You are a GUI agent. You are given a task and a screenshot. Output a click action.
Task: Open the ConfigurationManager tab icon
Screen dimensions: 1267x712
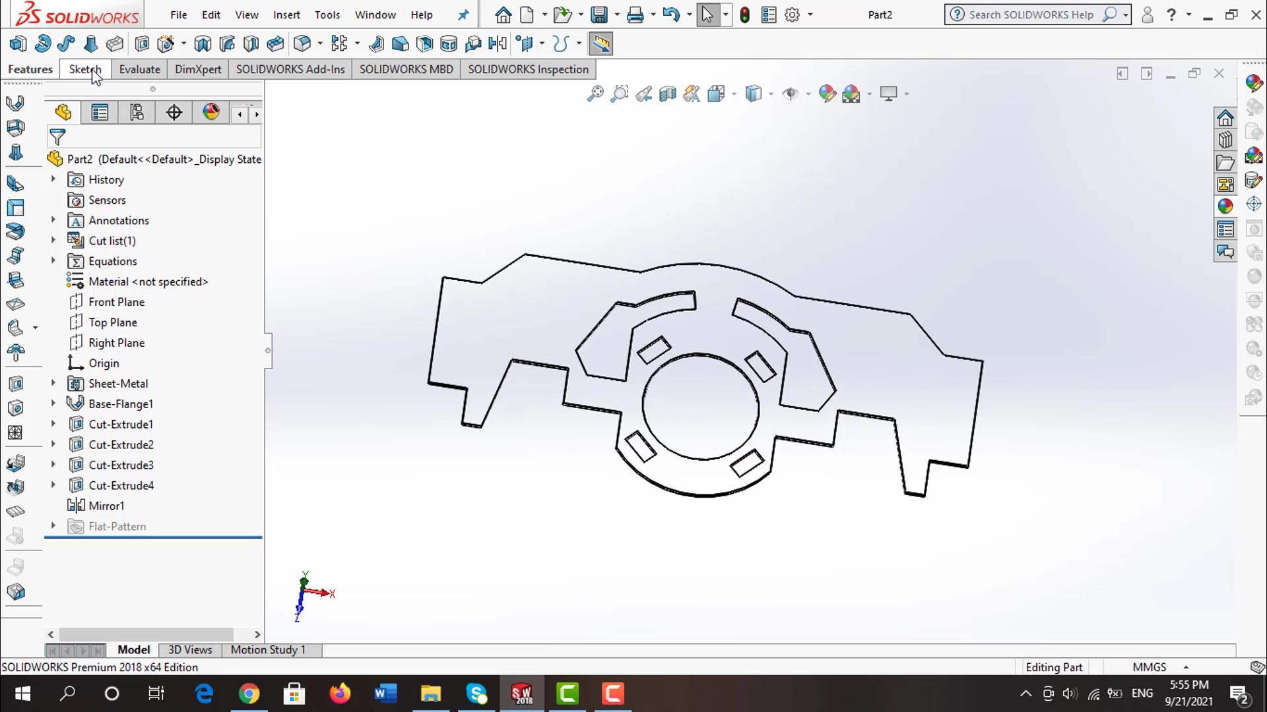(137, 113)
